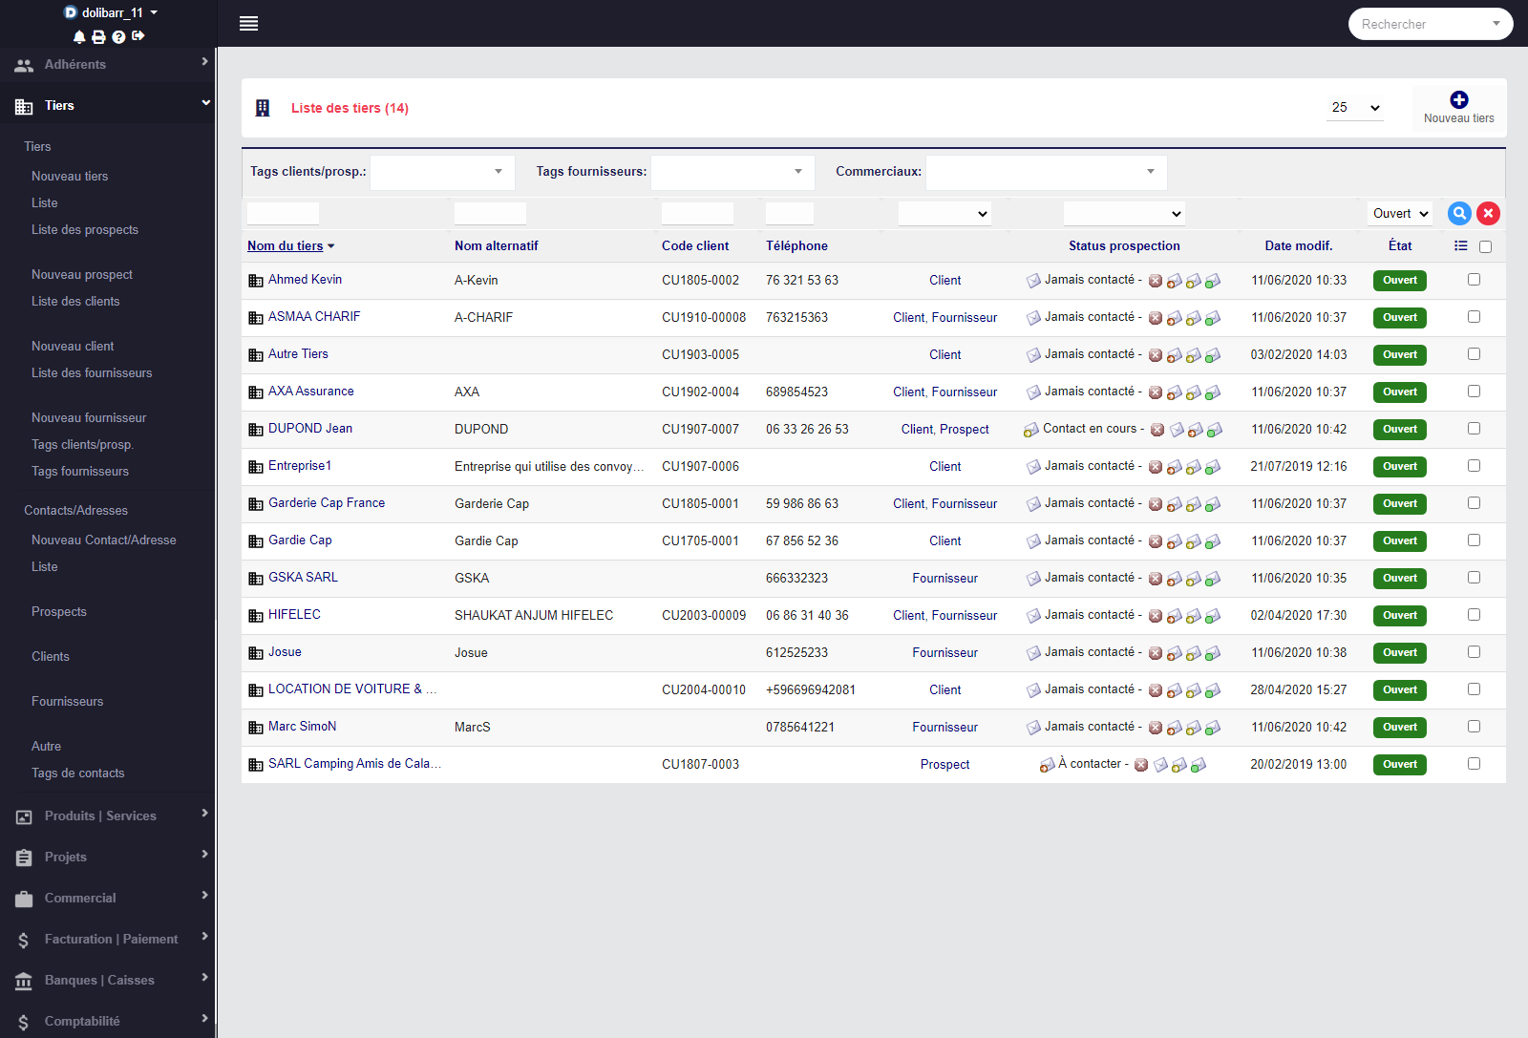Toggle the hamburger menu icon
The width and height of the screenshot is (1528, 1038).
click(248, 24)
